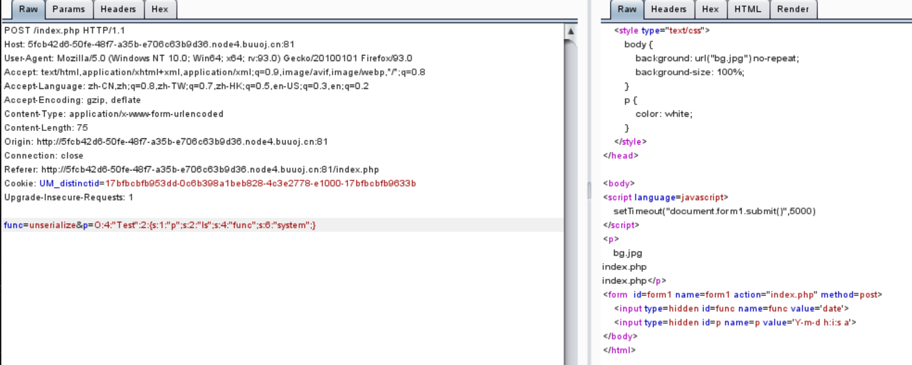Viewport: 912px width, 365px height.
Task: Click the Accept-Encoding: gzip, deflate line
Action: [72, 100]
